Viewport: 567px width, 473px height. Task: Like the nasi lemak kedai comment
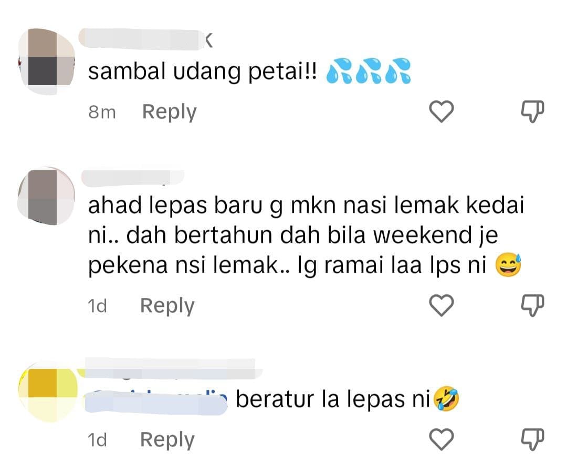coord(442,305)
